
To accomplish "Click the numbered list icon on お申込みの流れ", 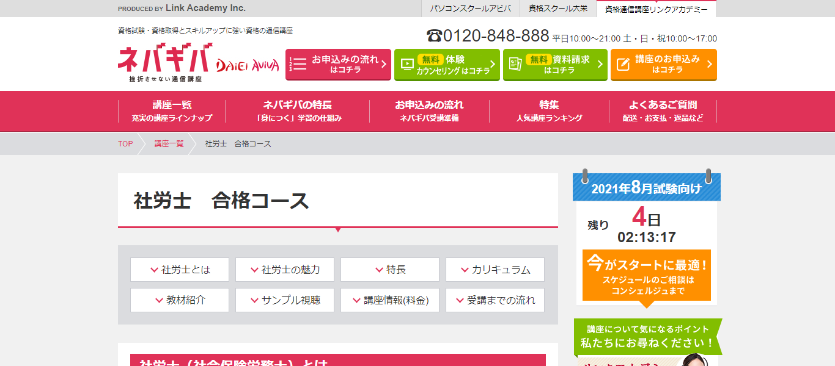I will [x=298, y=64].
